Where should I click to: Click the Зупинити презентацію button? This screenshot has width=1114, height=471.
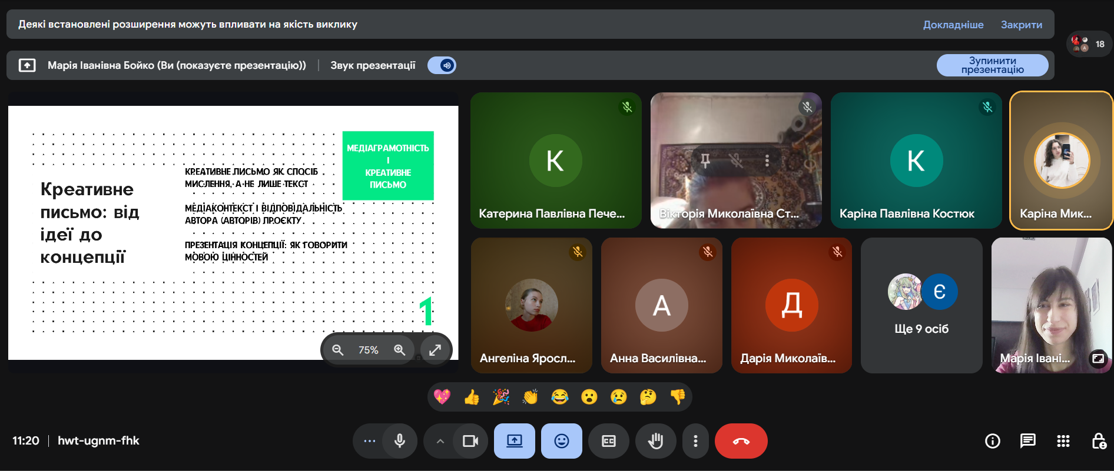992,65
